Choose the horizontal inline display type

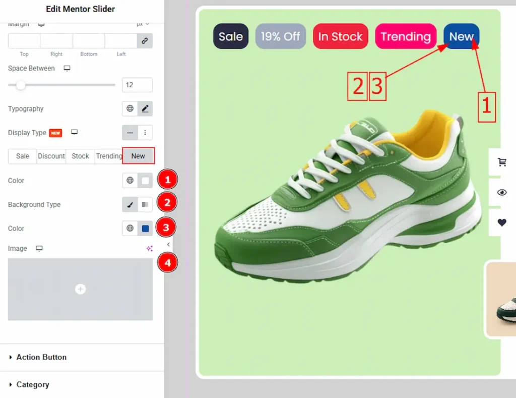coord(130,133)
